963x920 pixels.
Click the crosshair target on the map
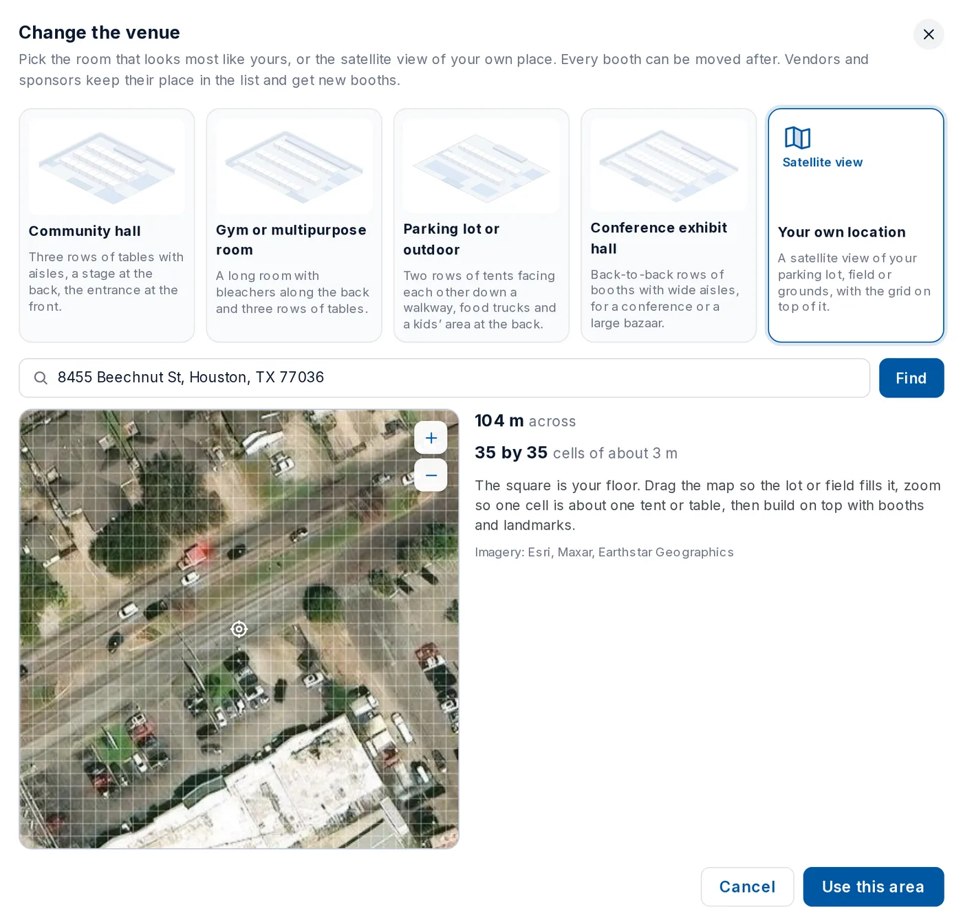click(239, 629)
